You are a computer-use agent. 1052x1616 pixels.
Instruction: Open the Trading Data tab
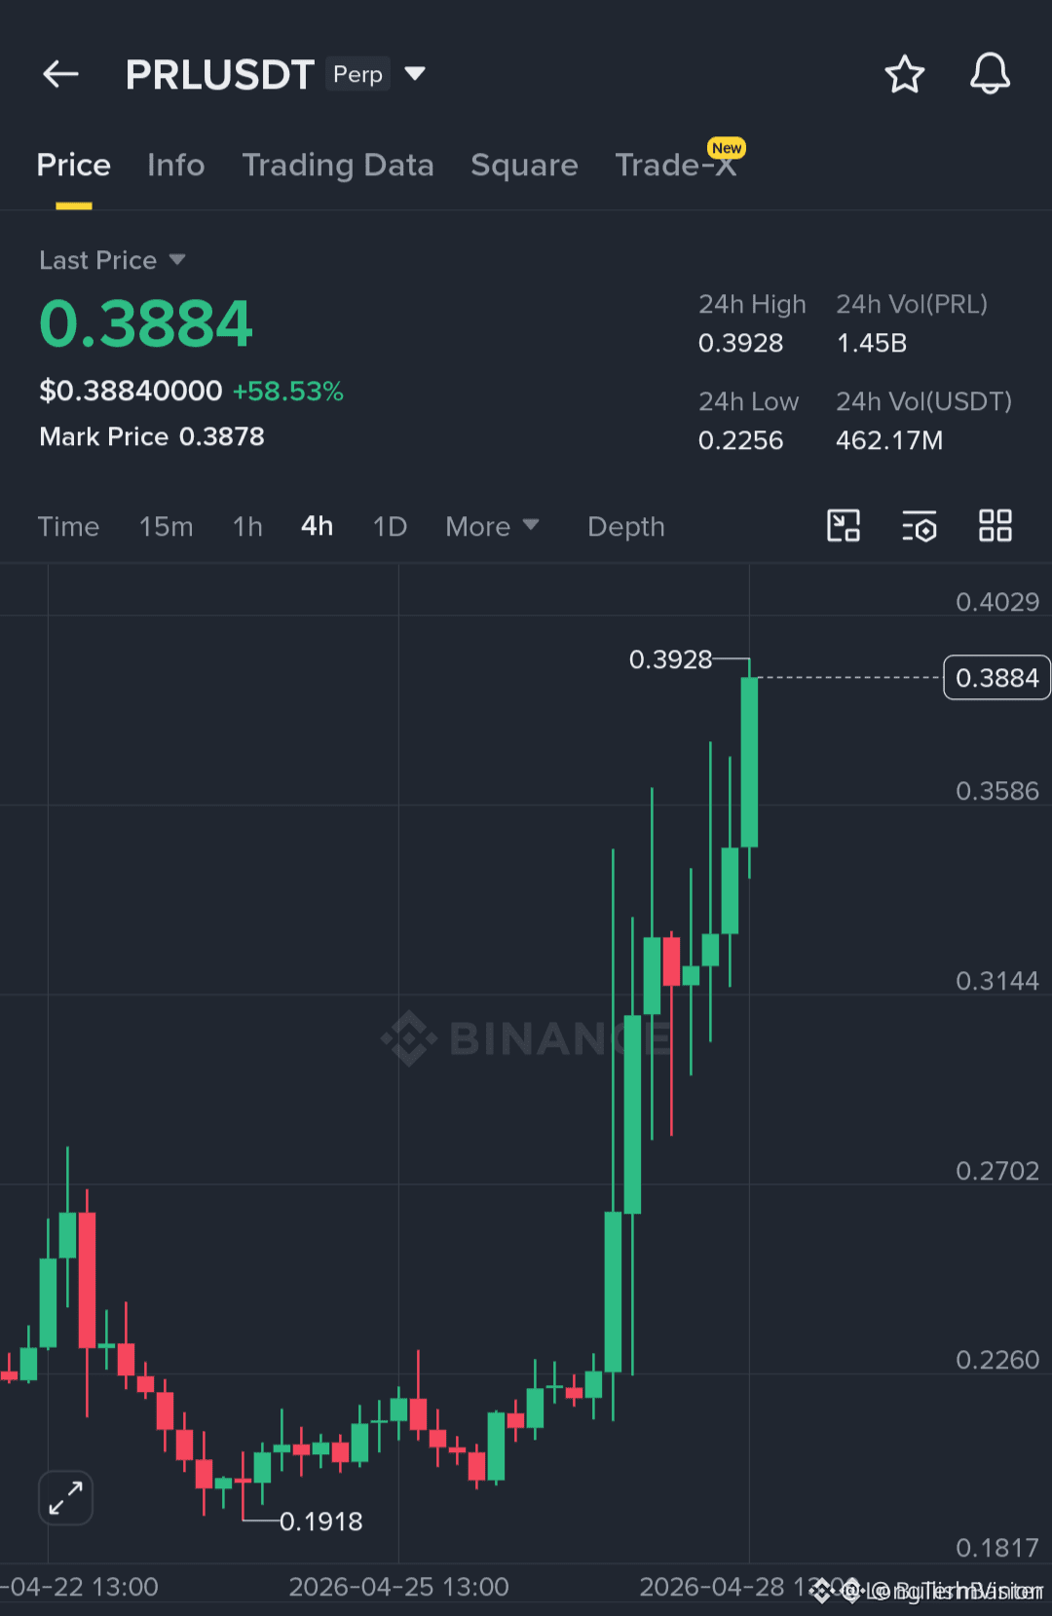point(337,165)
